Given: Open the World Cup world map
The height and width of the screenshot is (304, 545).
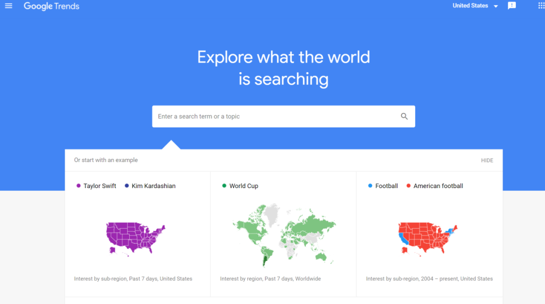Looking at the screenshot, I should (284, 234).
